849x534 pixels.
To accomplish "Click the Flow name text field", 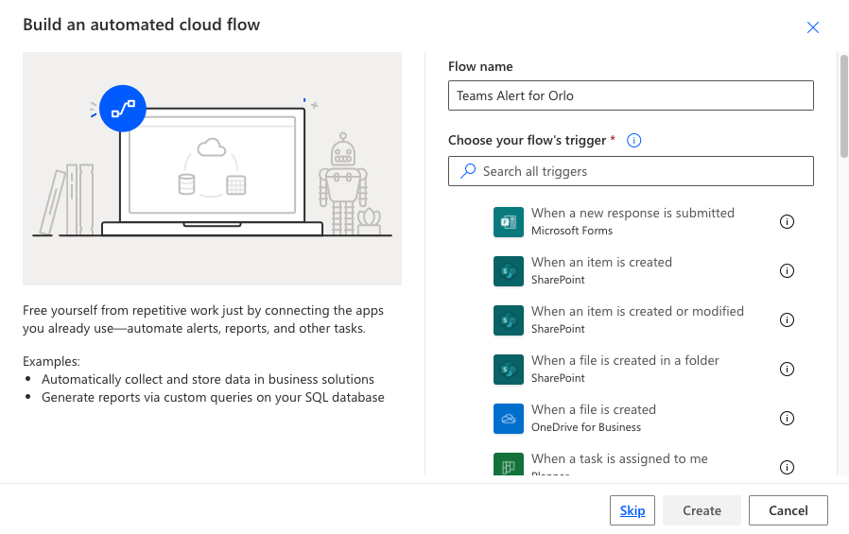I will [631, 95].
